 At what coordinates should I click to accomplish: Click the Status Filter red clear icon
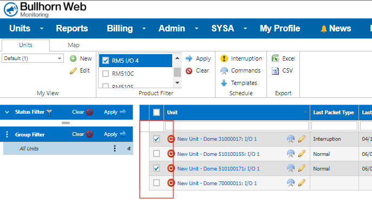point(90,112)
